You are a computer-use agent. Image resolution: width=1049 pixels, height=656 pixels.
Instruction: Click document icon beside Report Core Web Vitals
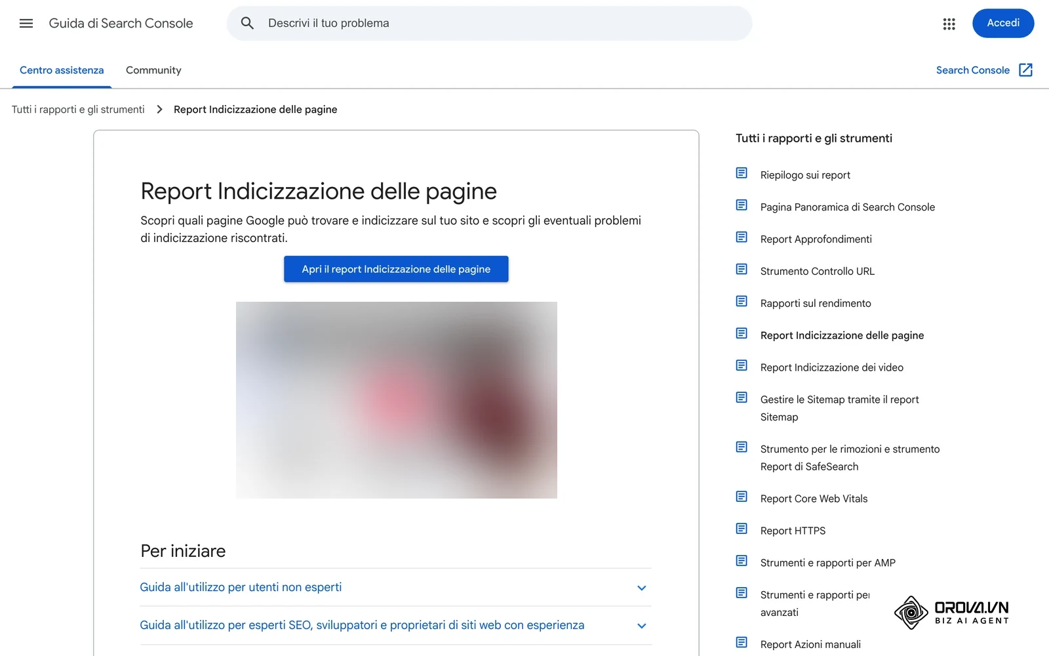tap(742, 497)
